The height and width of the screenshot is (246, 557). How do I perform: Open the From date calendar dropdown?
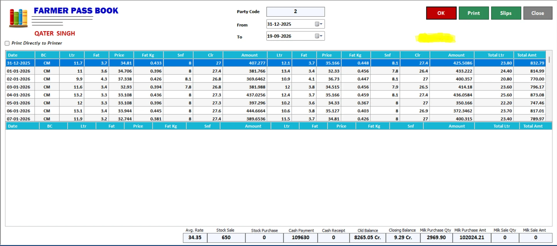click(x=319, y=24)
